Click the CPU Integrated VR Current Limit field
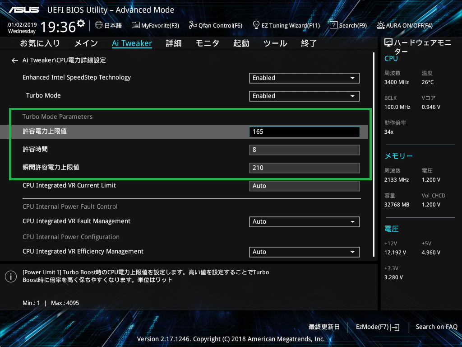 tap(305, 186)
